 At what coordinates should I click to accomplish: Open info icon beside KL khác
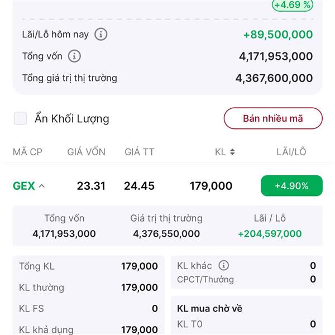[x=224, y=266]
